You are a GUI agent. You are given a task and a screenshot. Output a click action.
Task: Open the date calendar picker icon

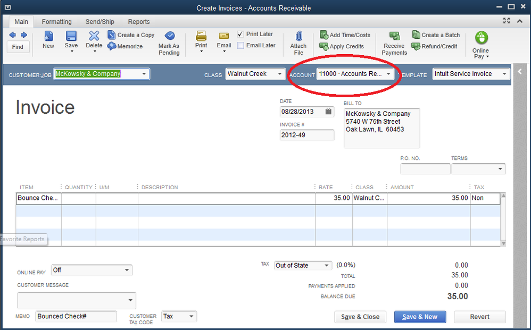[328, 112]
